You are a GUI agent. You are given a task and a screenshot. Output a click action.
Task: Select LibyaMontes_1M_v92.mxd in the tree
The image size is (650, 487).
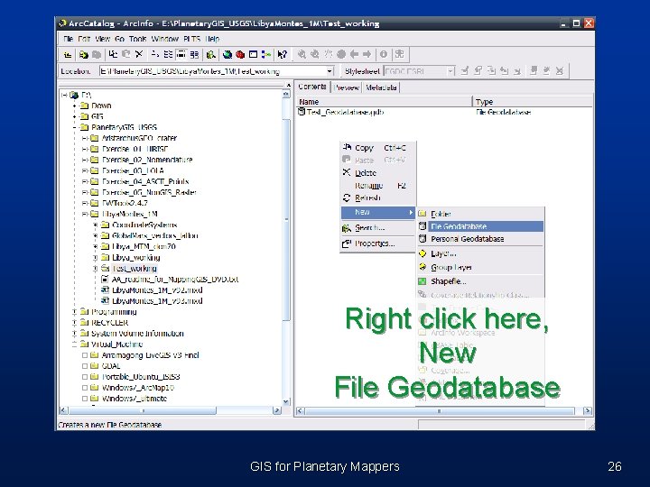click(157, 290)
